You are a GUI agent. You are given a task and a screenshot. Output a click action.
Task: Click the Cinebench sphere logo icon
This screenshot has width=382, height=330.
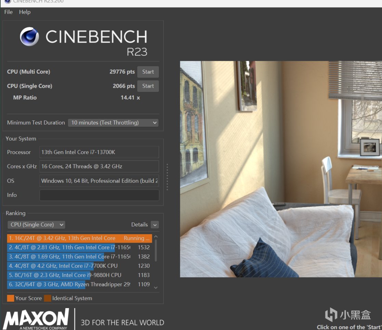[29, 37]
